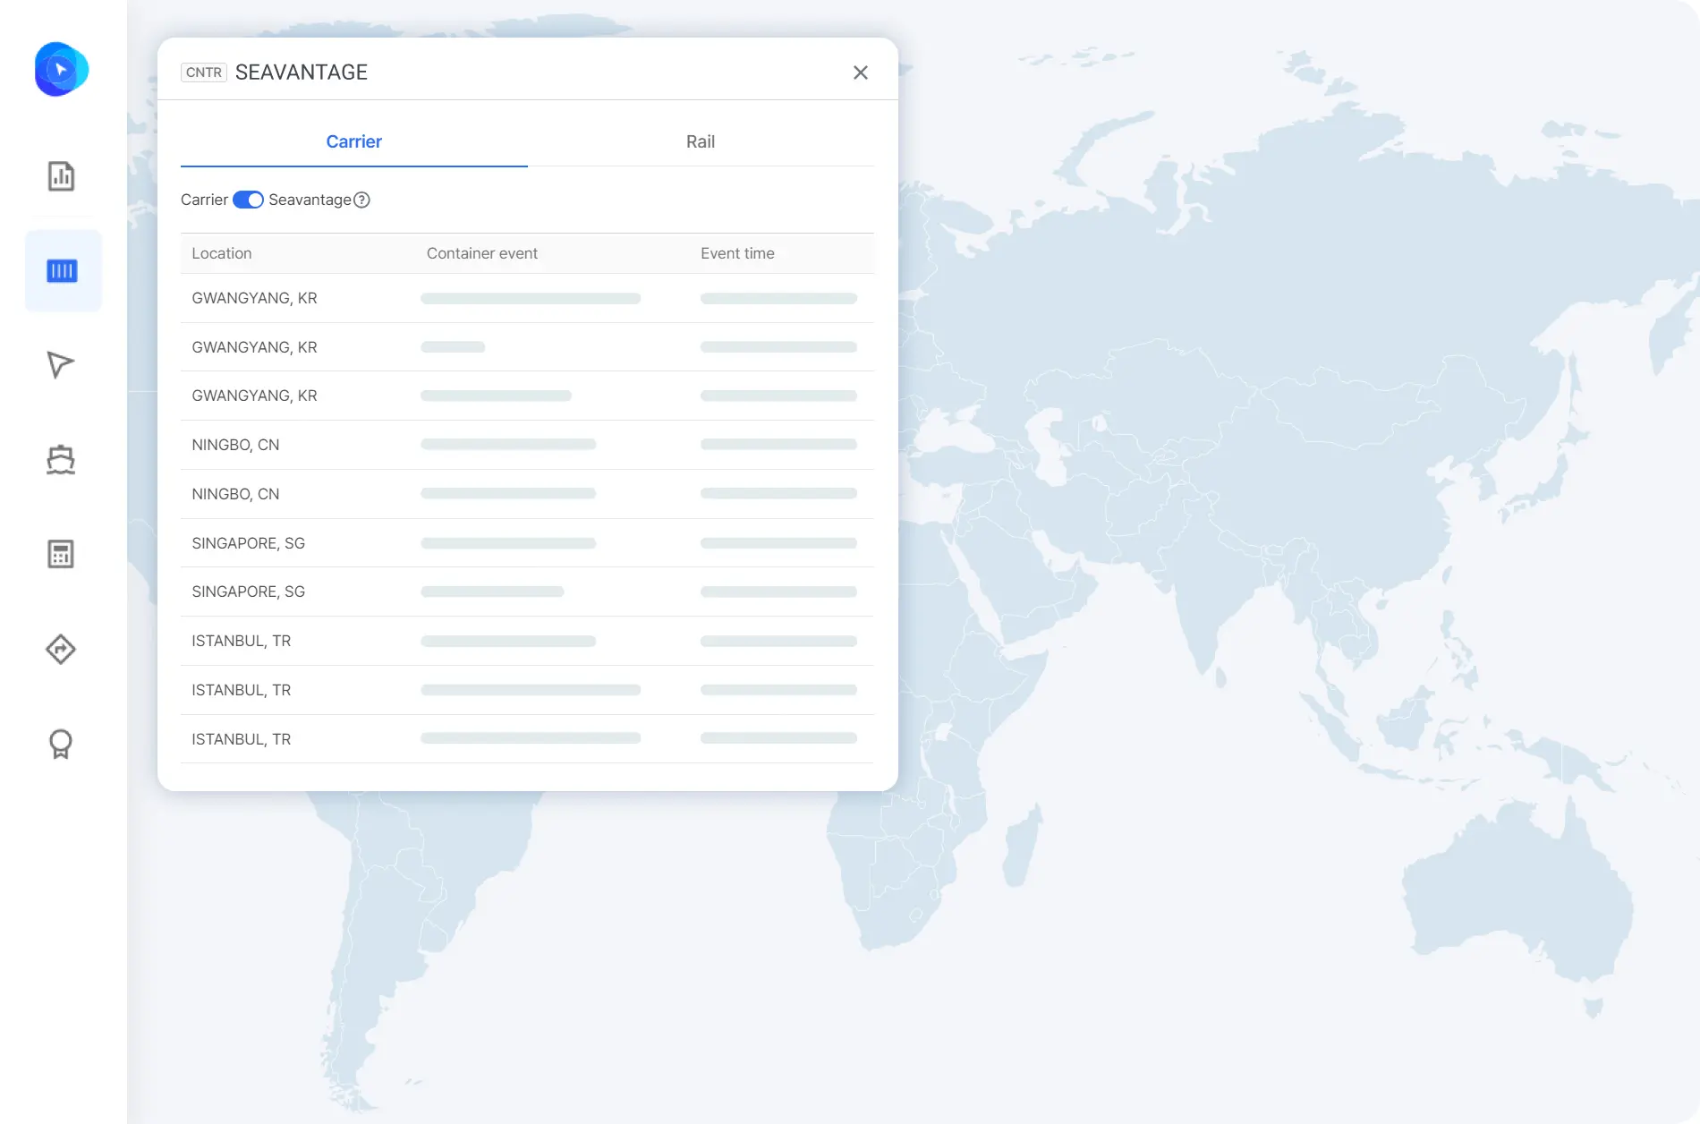Click the CNTR badge label

pyautogui.click(x=204, y=72)
